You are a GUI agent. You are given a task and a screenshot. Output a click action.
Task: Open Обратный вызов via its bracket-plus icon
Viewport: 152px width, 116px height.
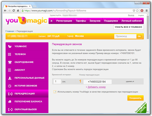point(10,109)
